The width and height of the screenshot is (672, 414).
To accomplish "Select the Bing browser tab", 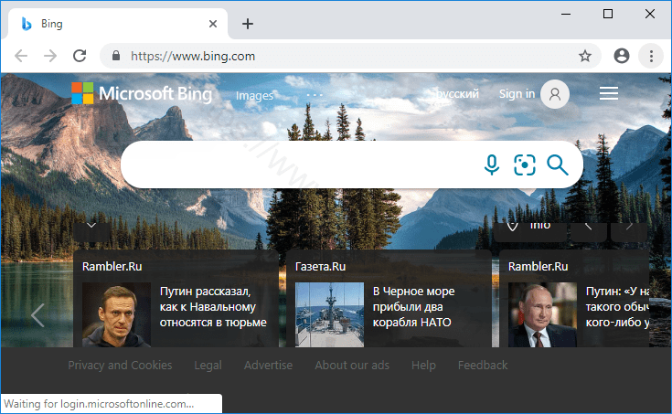I will click(x=118, y=24).
